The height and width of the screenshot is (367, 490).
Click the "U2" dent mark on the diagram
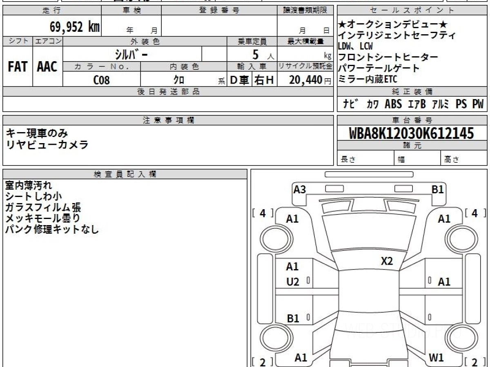coord(292,281)
